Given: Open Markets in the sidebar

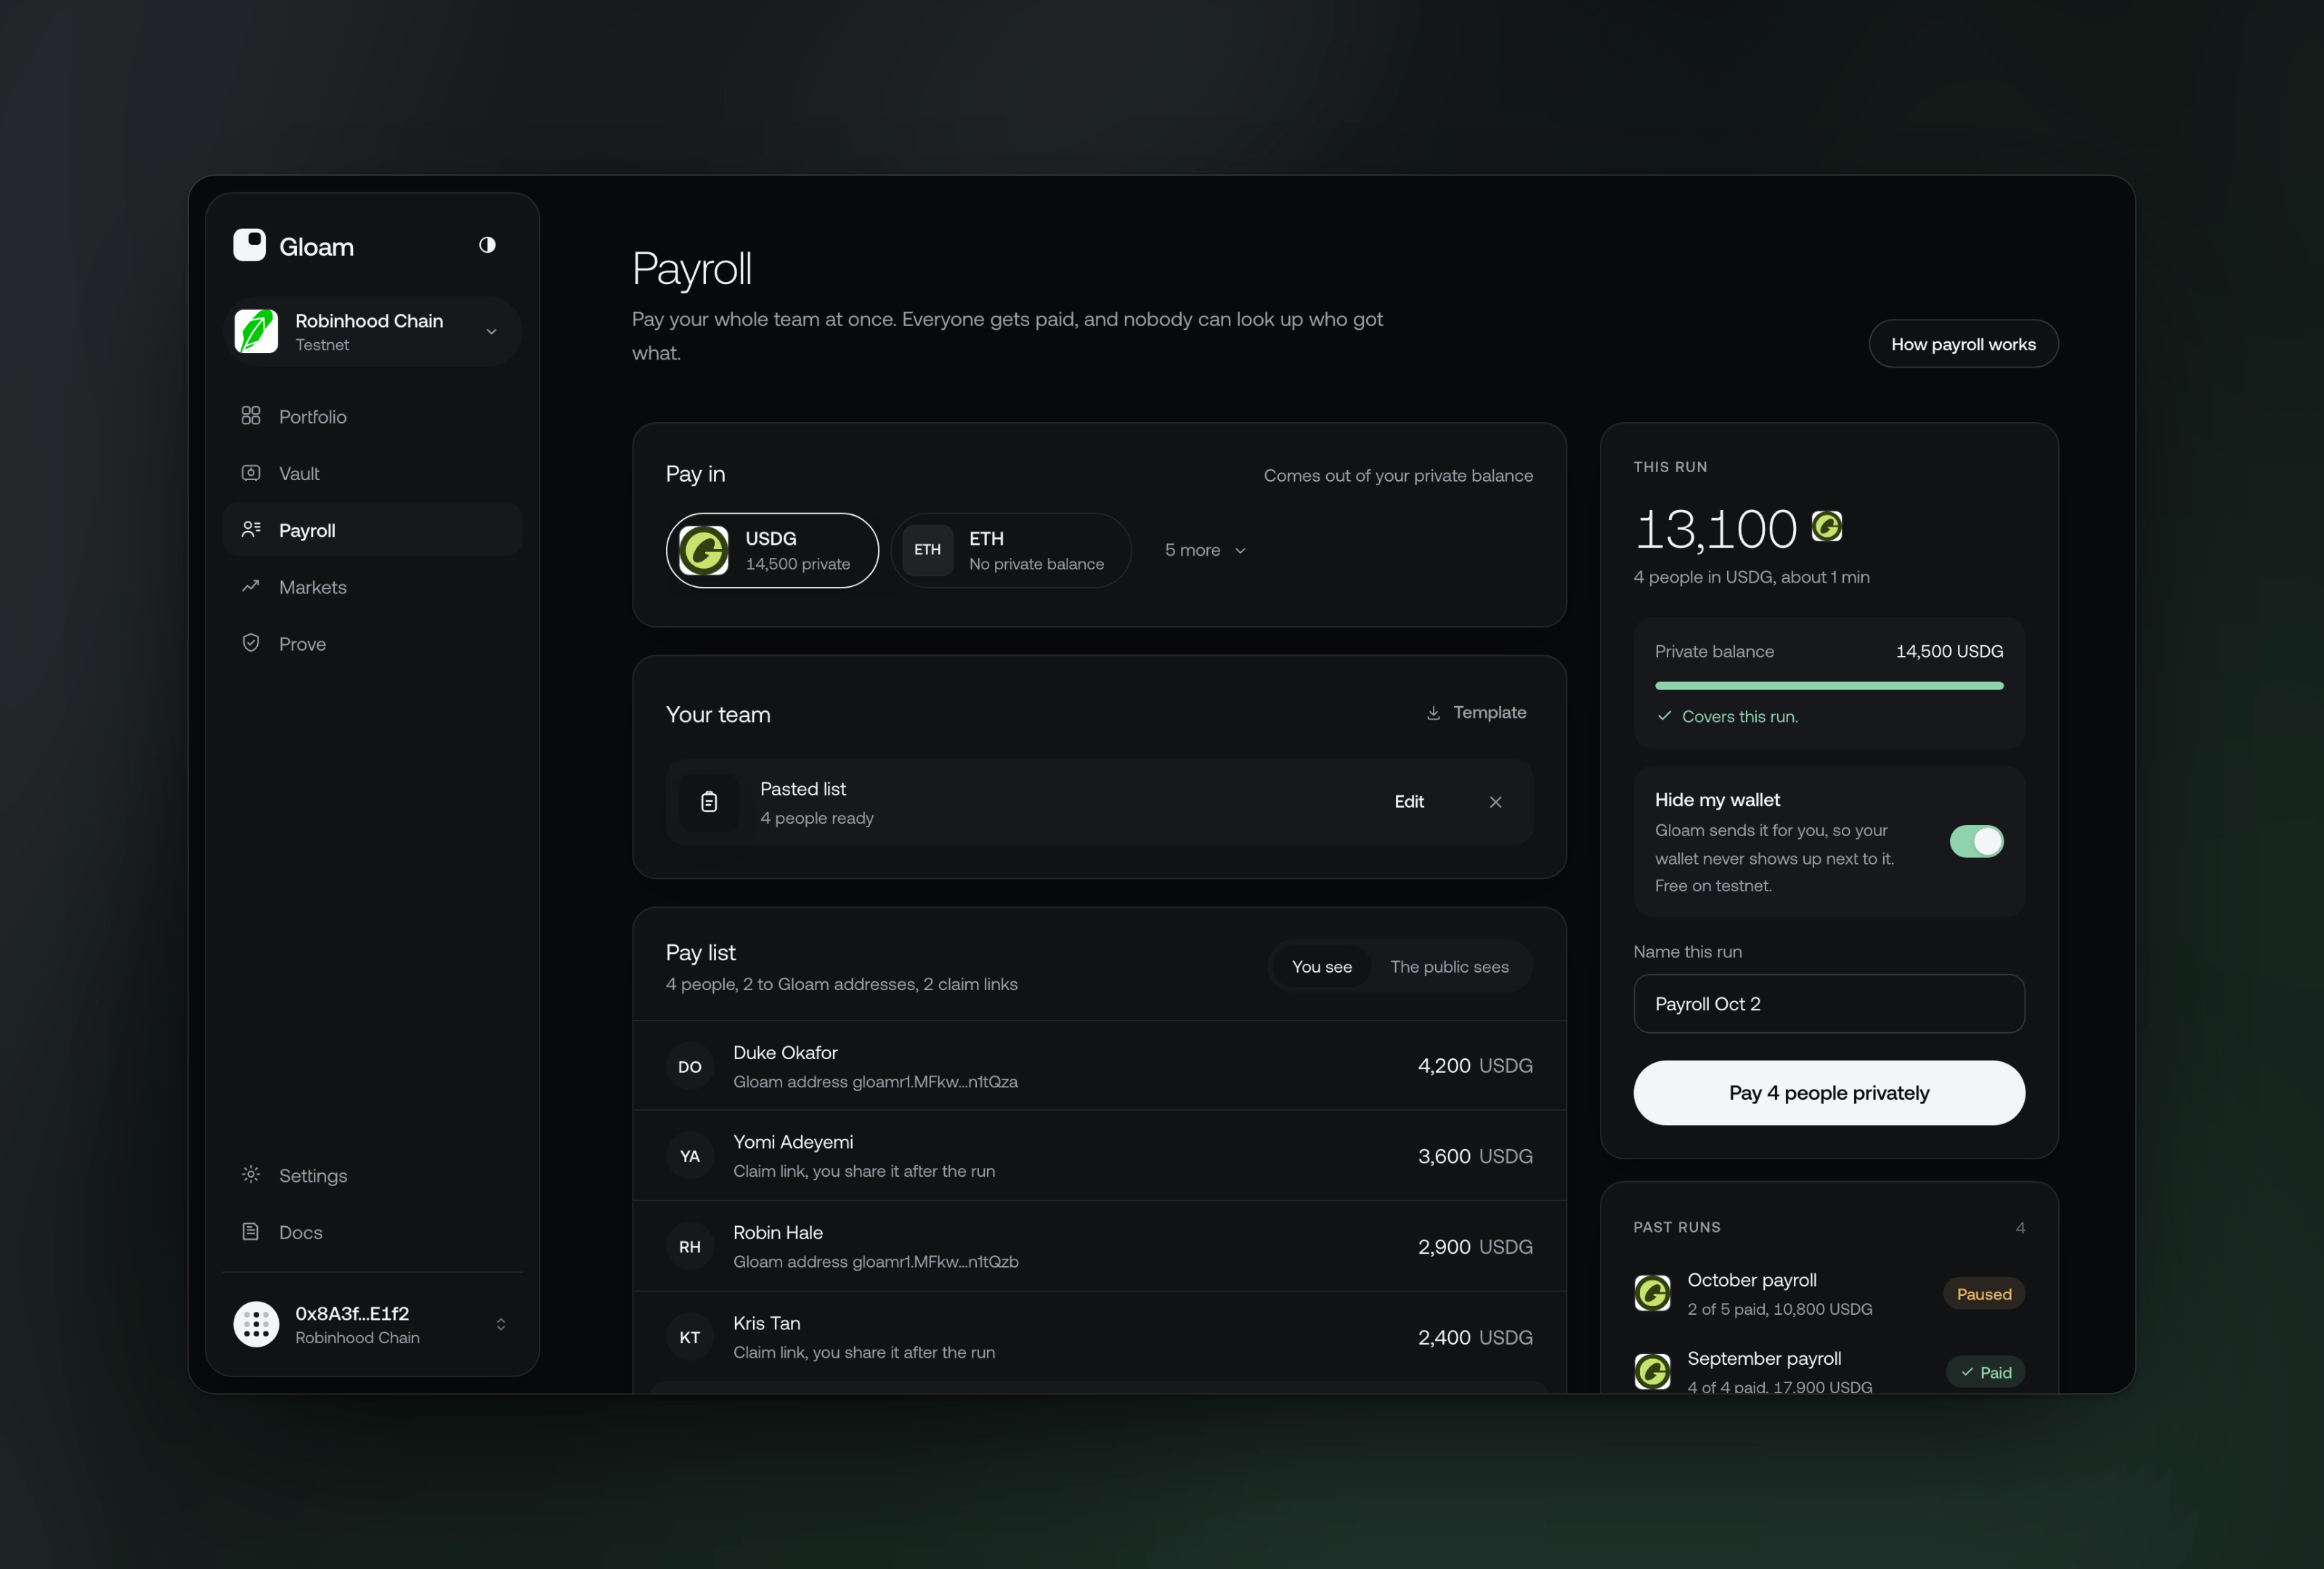Looking at the screenshot, I should [372, 587].
